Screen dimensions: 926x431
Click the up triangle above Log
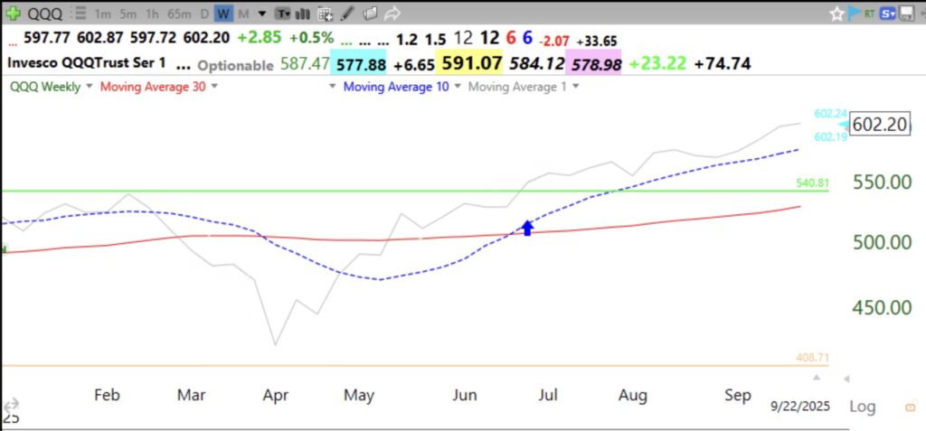pos(817,377)
